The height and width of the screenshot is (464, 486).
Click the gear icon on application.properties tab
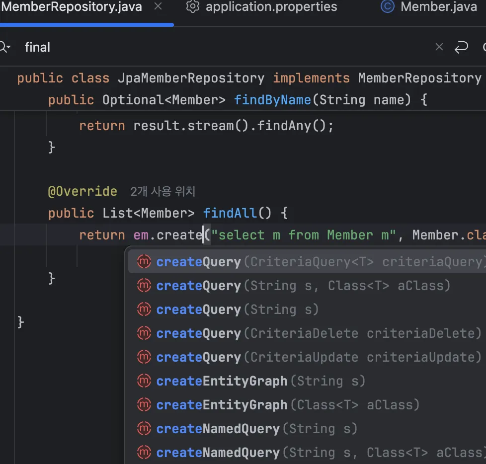192,6
